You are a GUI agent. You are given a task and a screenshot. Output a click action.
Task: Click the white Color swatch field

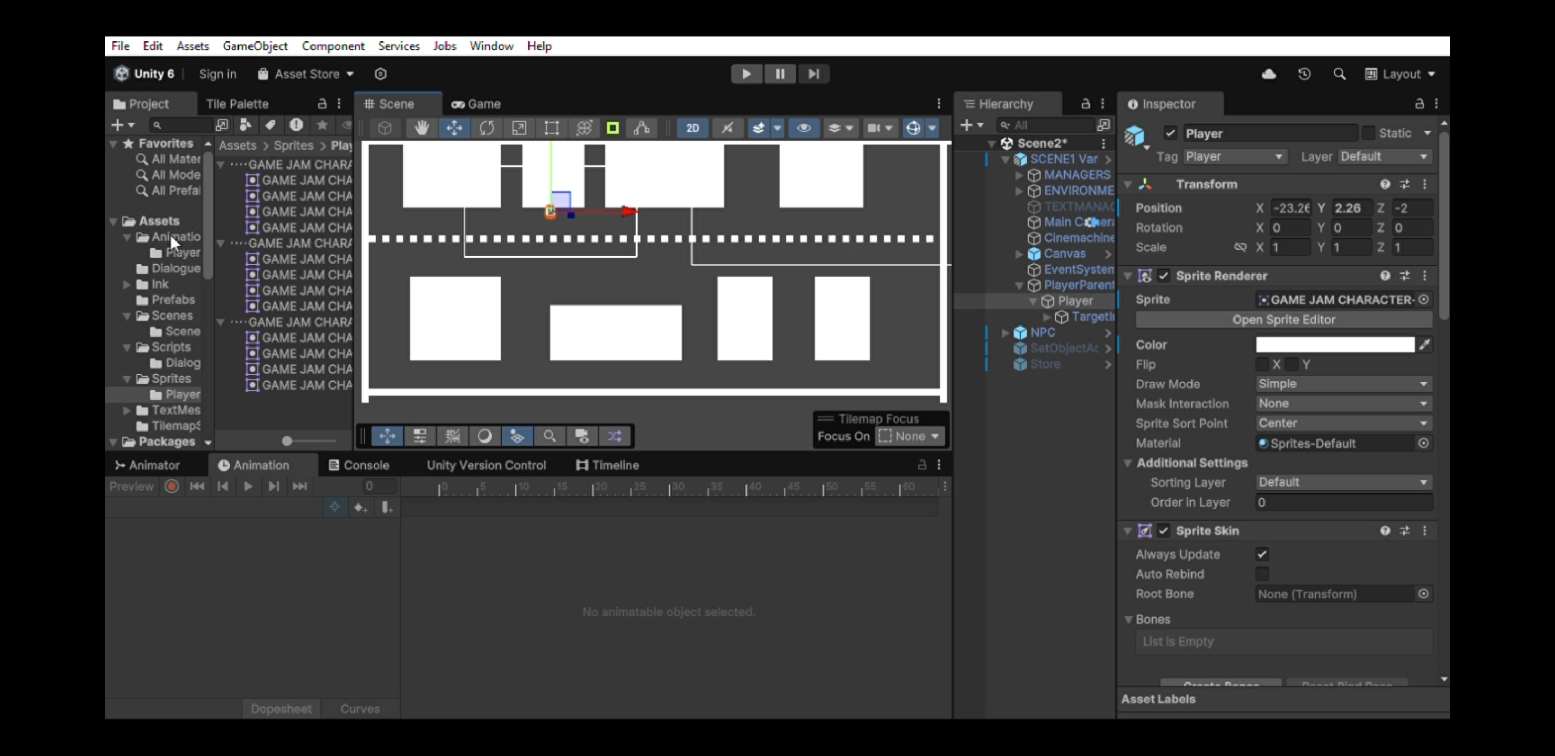coord(1334,344)
